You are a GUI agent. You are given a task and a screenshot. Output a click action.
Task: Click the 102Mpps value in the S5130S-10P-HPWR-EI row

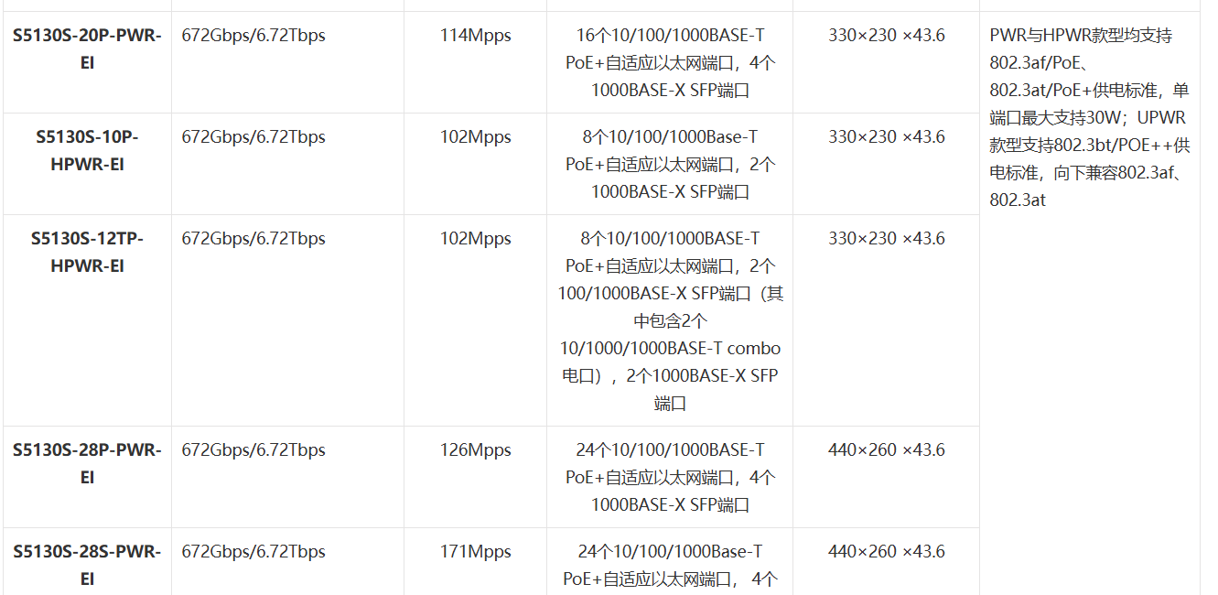pos(475,137)
